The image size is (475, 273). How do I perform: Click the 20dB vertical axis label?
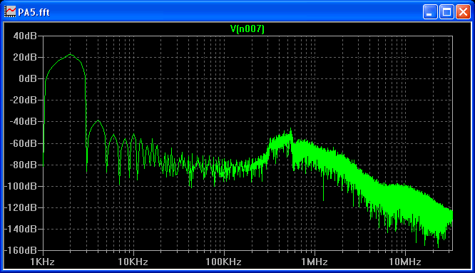point(25,57)
